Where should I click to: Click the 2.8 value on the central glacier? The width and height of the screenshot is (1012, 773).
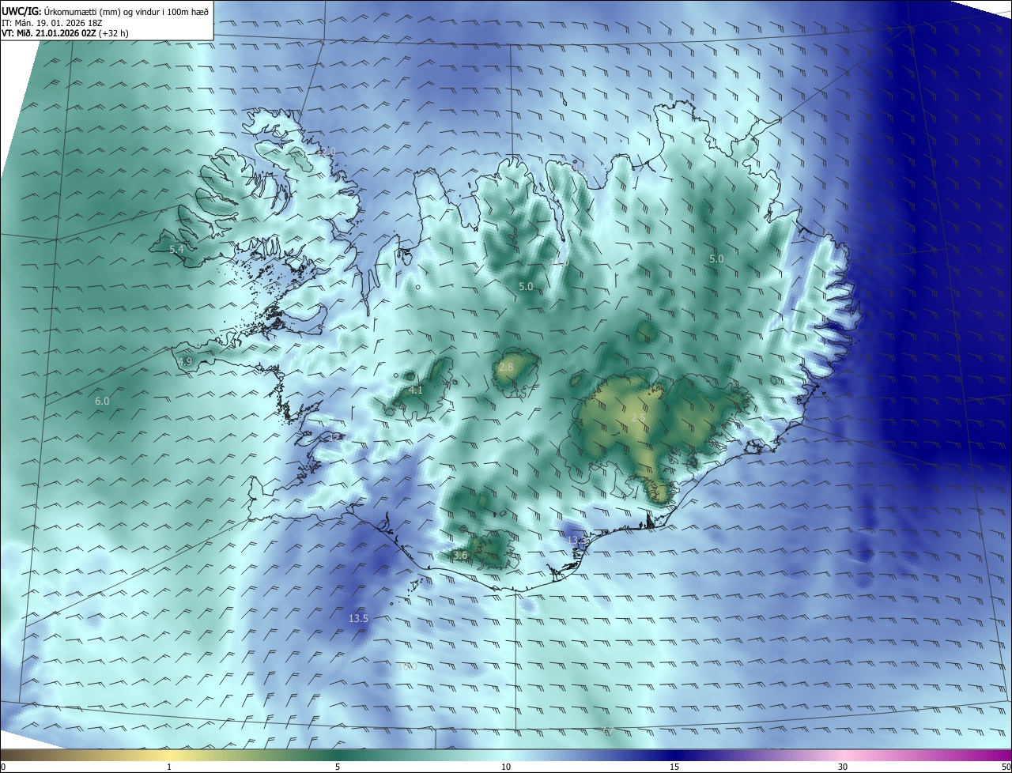(x=506, y=368)
